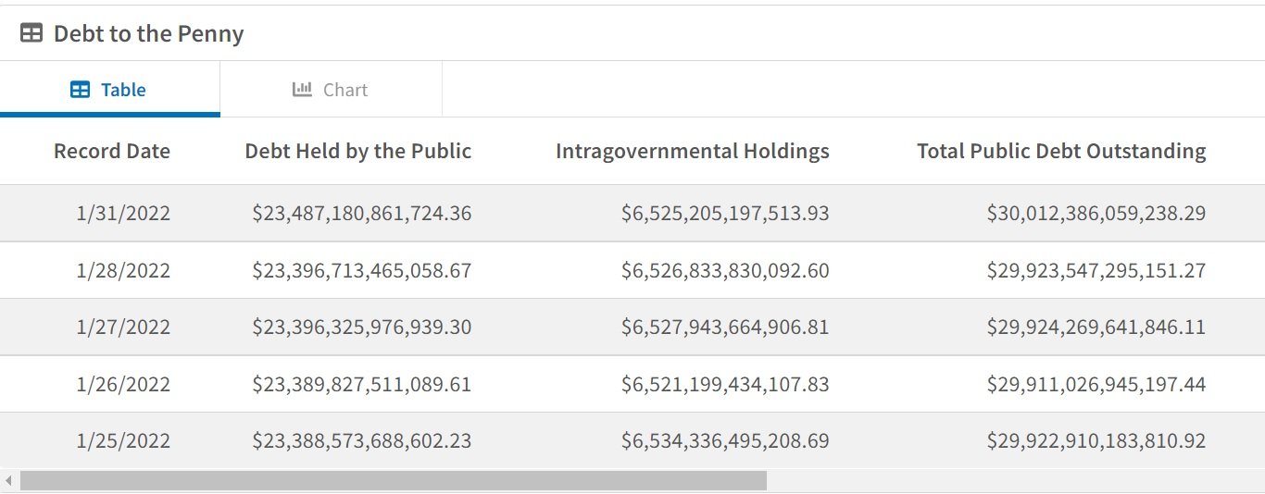Click the 1/26/2022 intragovernmental holdings value

[x=725, y=384]
